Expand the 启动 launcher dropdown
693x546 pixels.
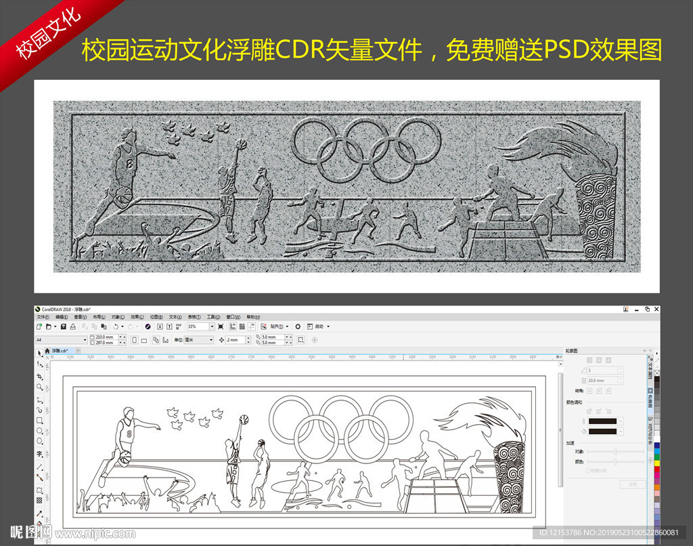(x=328, y=327)
